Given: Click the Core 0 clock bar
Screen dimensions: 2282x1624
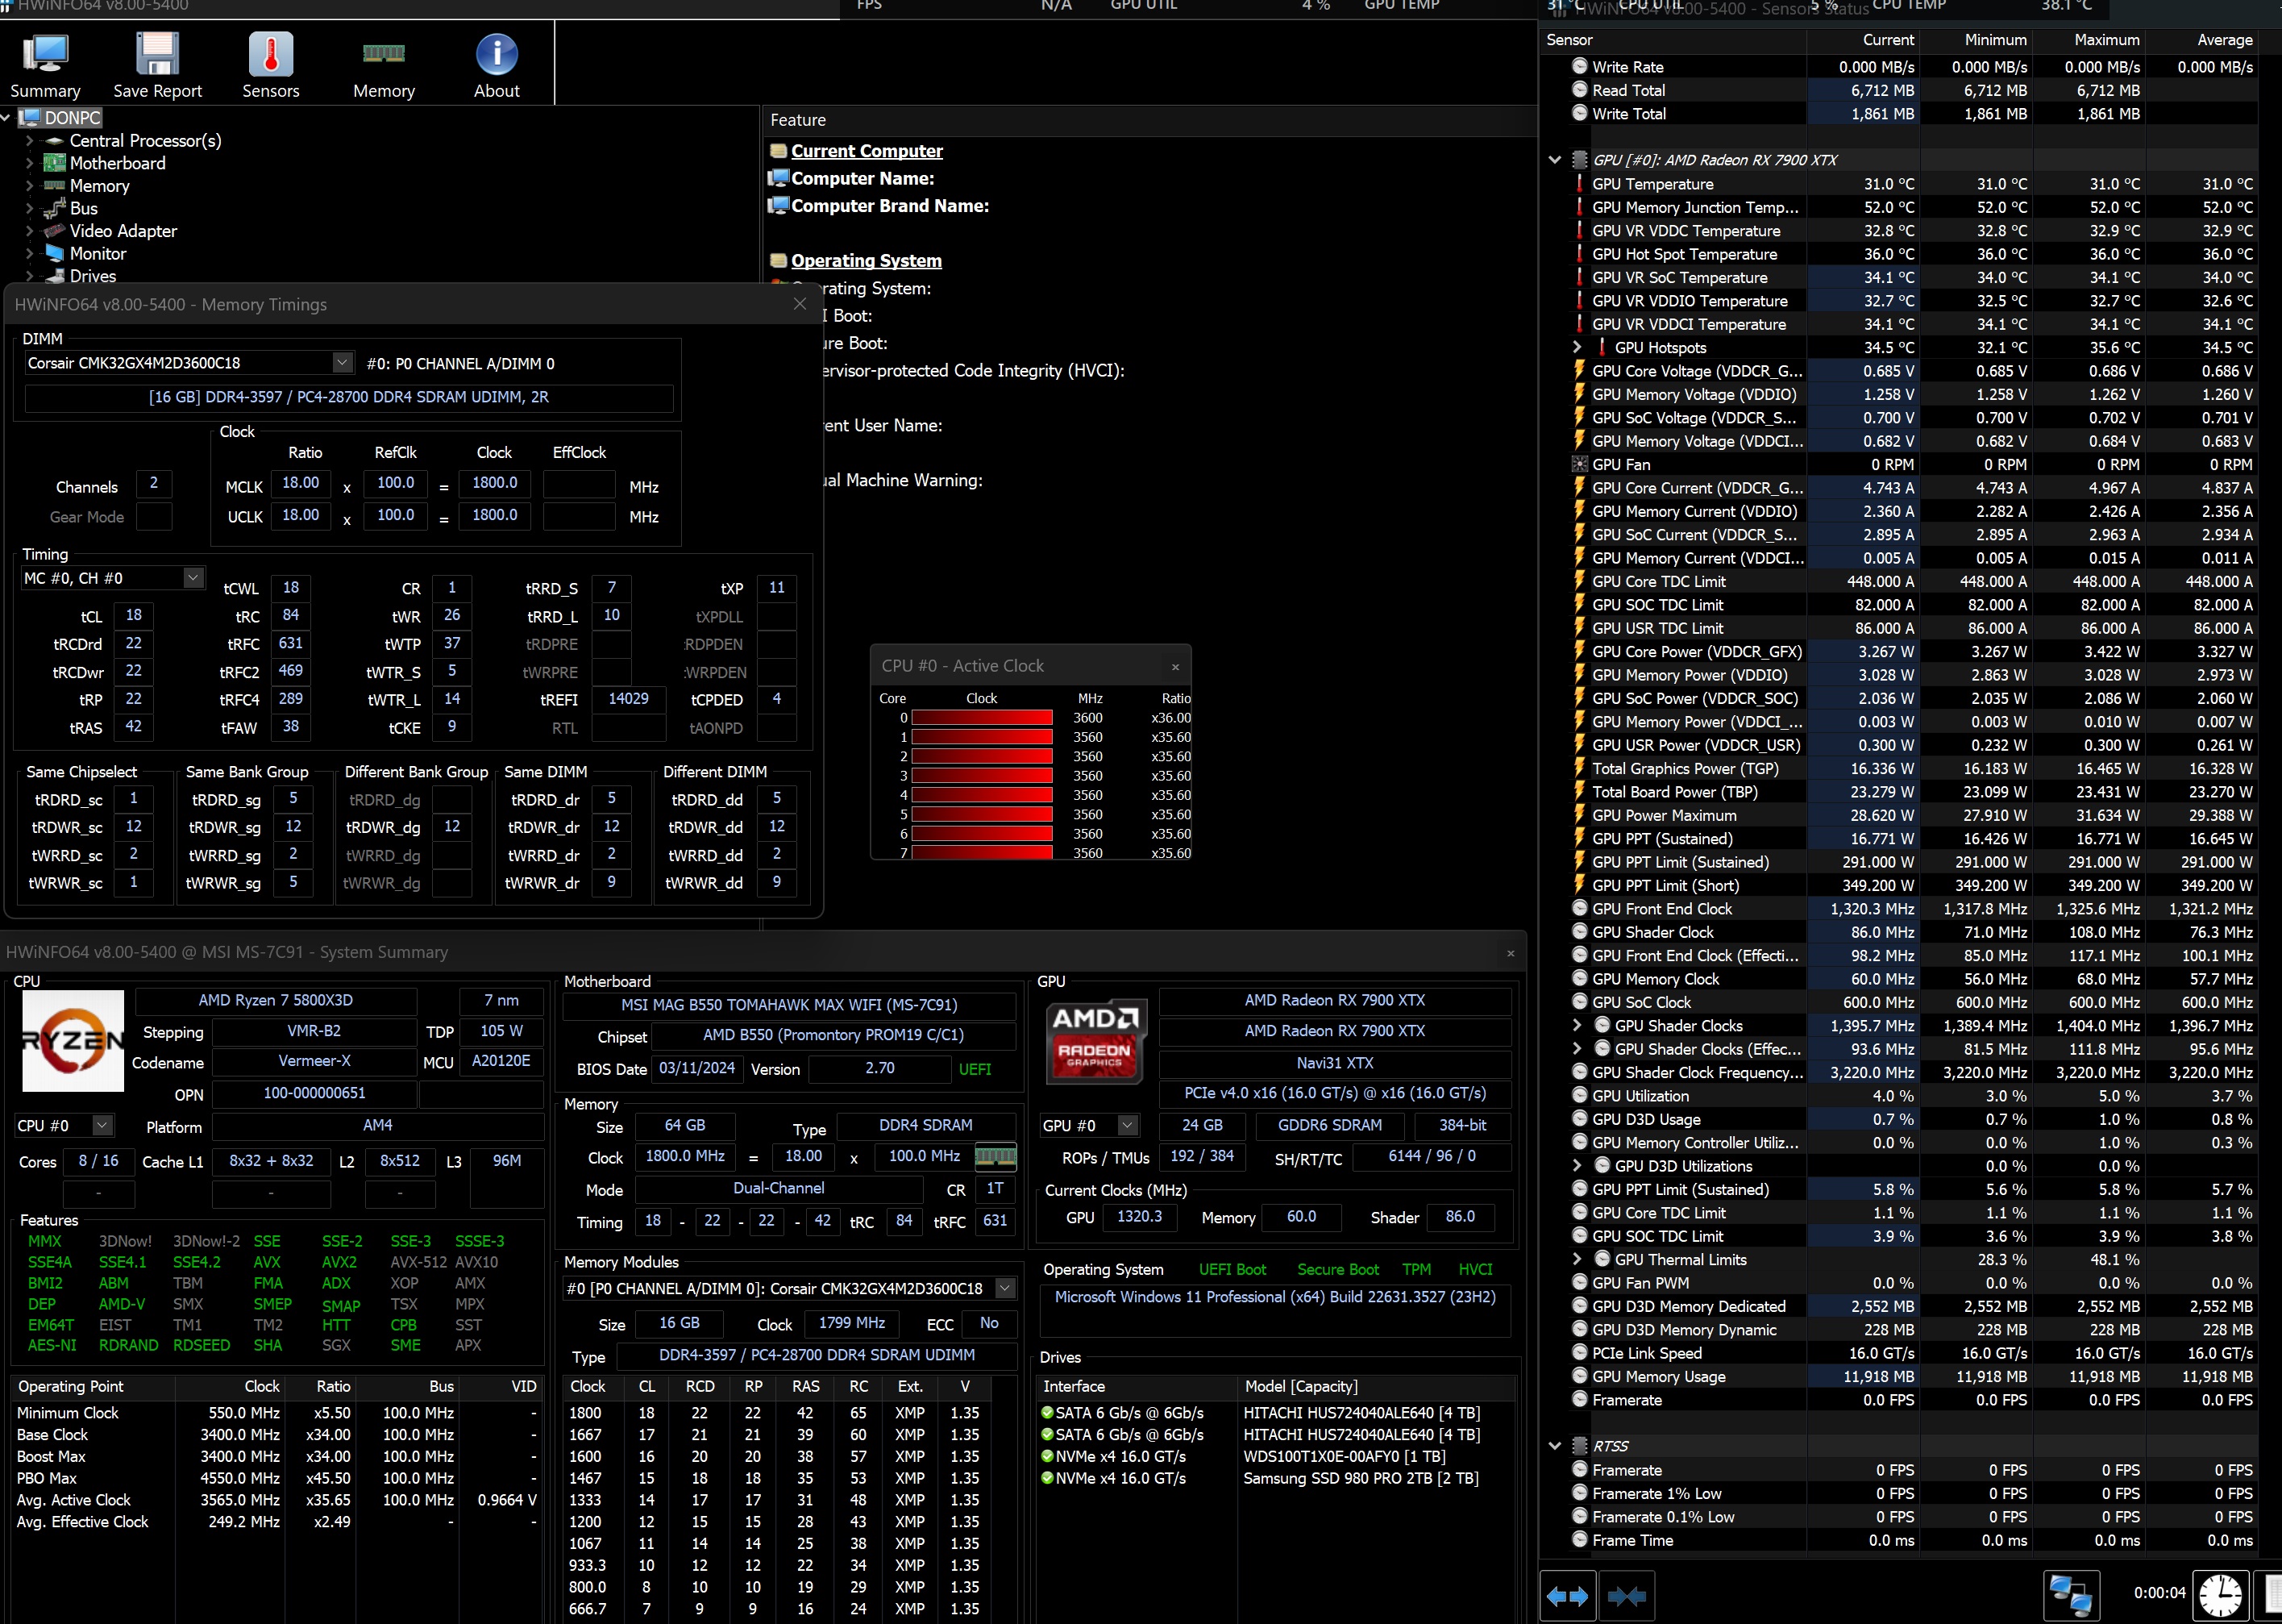Looking at the screenshot, I should coord(983,718).
